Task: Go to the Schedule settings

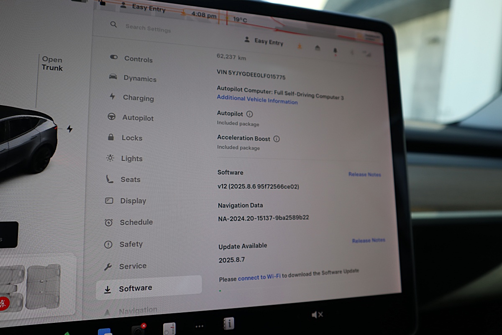Action: pos(128,222)
